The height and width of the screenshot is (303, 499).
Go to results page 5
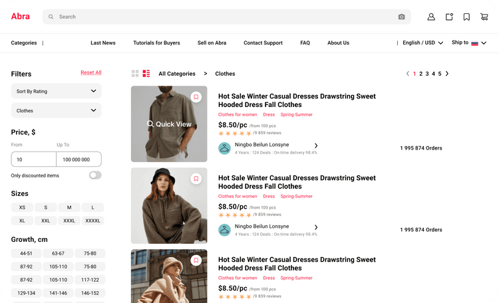440,74
